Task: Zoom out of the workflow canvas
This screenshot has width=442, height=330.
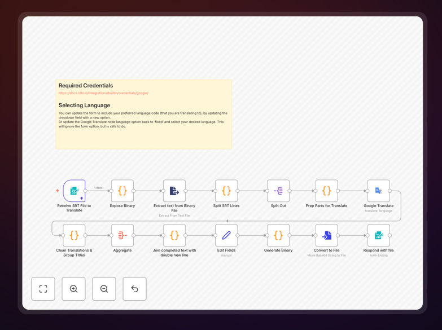Action: tap(104, 289)
